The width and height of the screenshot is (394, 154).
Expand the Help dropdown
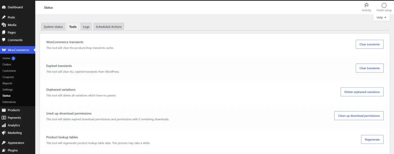(381, 17)
